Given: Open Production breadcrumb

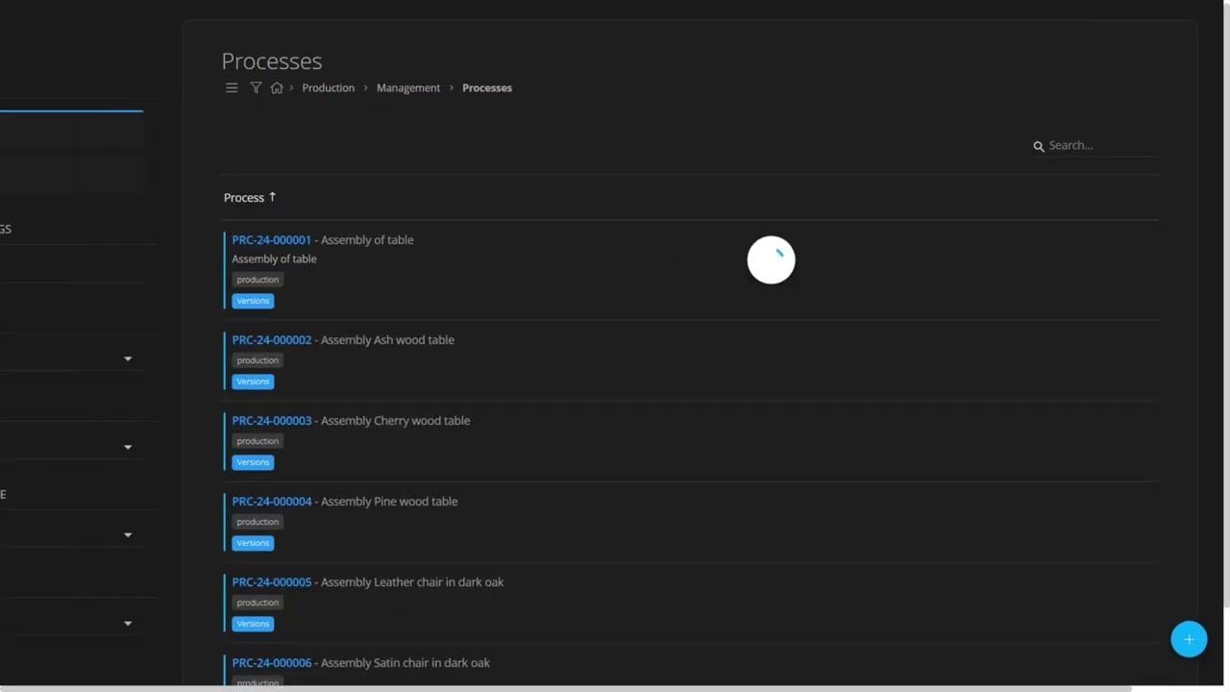Looking at the screenshot, I should click(x=329, y=87).
